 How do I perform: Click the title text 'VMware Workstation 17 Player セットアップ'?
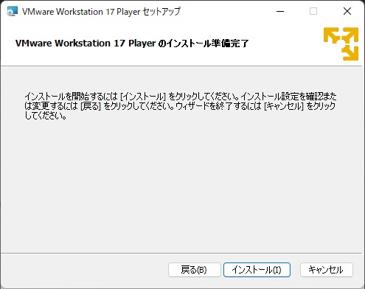click(x=101, y=12)
